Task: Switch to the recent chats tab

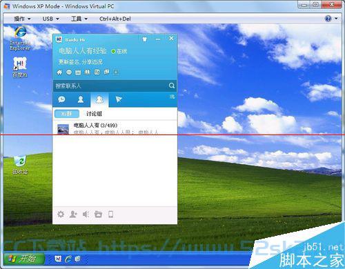Action: coord(61,99)
